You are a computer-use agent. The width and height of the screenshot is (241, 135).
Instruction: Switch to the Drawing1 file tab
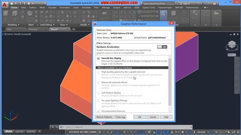coord(33,29)
